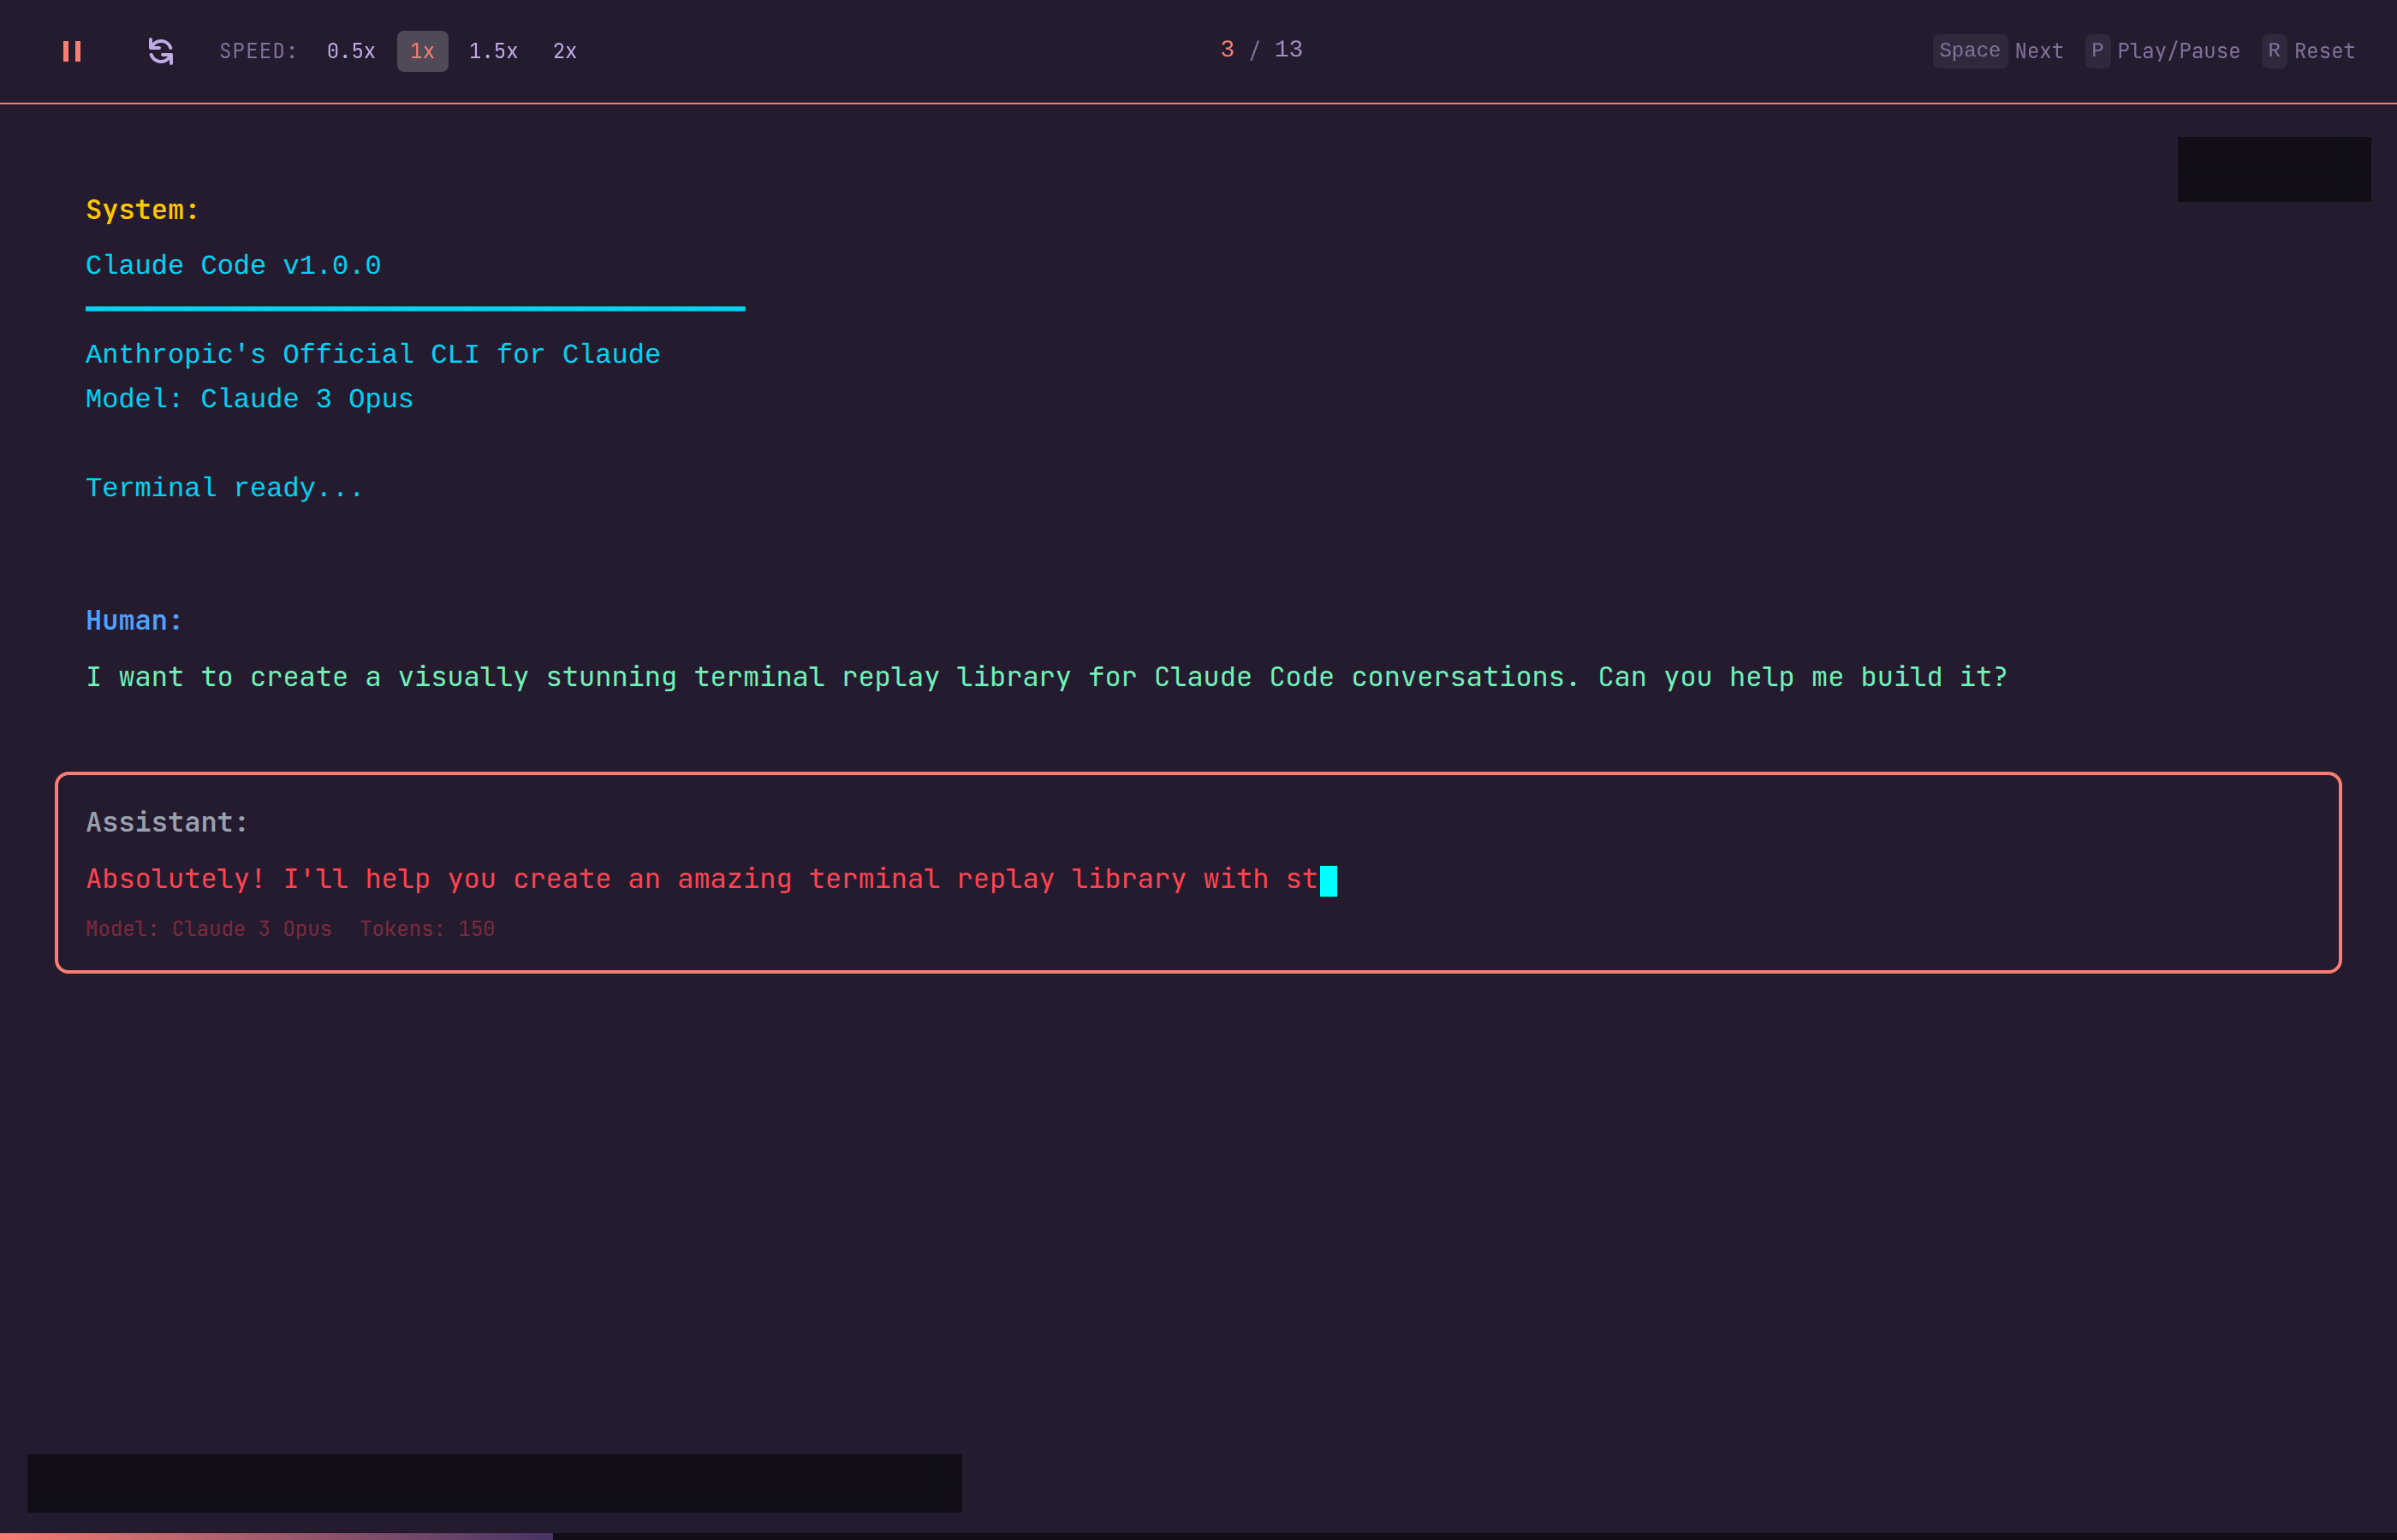The width and height of the screenshot is (2397, 1540).
Task: Click the assistant's typing response text
Action: pyautogui.click(x=702, y=879)
